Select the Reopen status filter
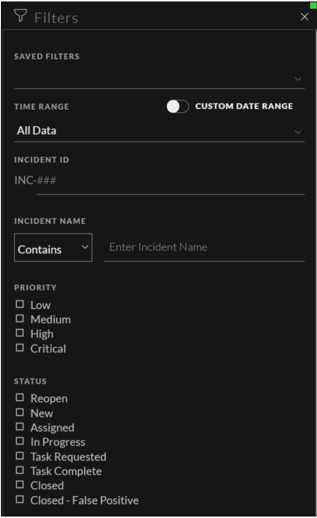Screen dimensions: 317x518 click(20, 398)
